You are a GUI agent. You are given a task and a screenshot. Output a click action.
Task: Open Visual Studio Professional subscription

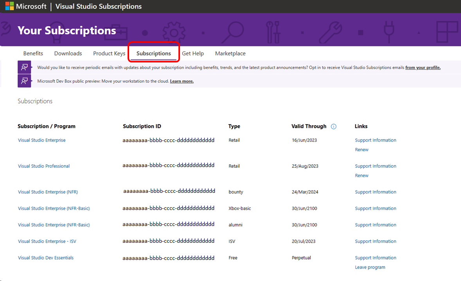click(x=44, y=166)
